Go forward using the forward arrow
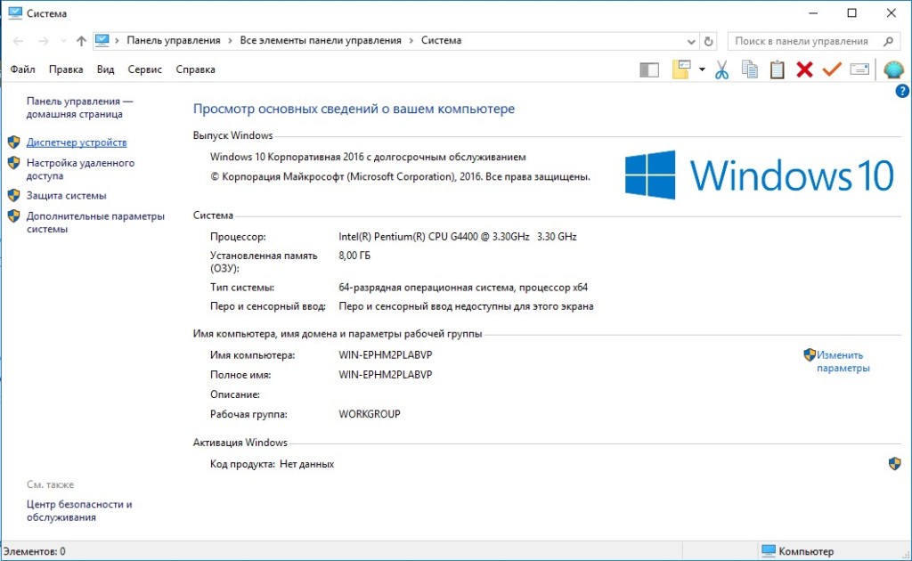912x561 pixels. [44, 41]
